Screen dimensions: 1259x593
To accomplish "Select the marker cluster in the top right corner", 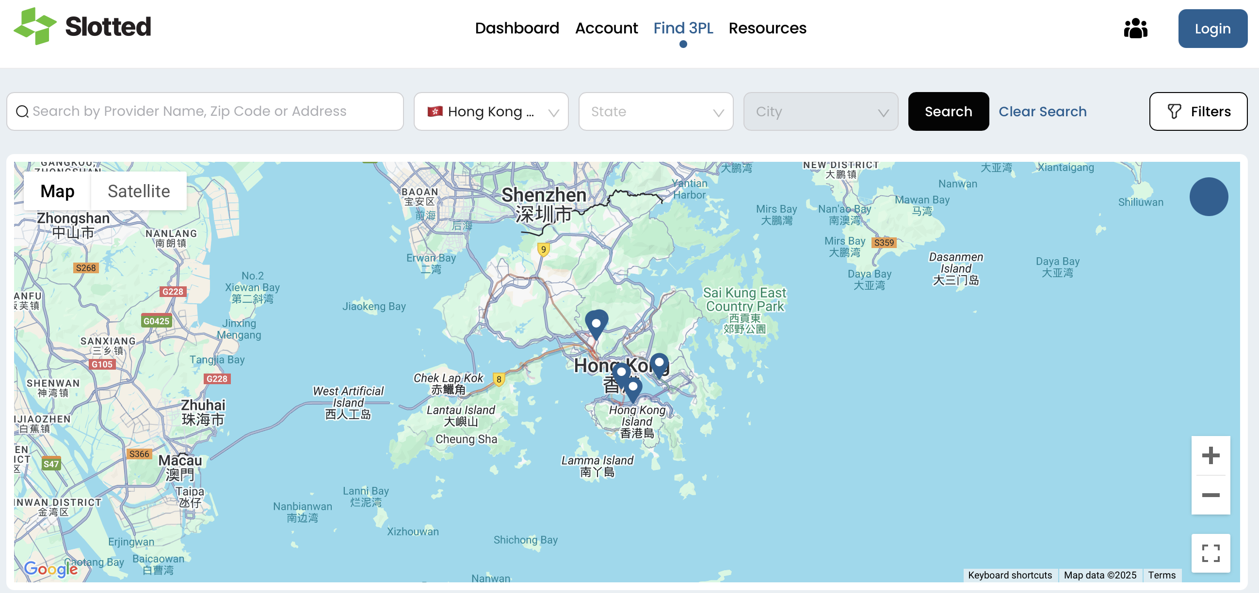I will pos(1209,197).
